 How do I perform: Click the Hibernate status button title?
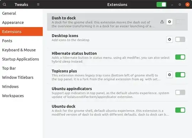(74, 53)
